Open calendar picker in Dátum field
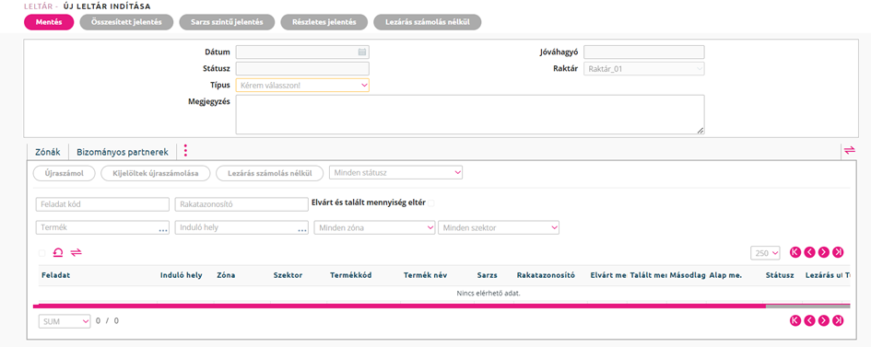The width and height of the screenshot is (871, 347). [x=362, y=52]
